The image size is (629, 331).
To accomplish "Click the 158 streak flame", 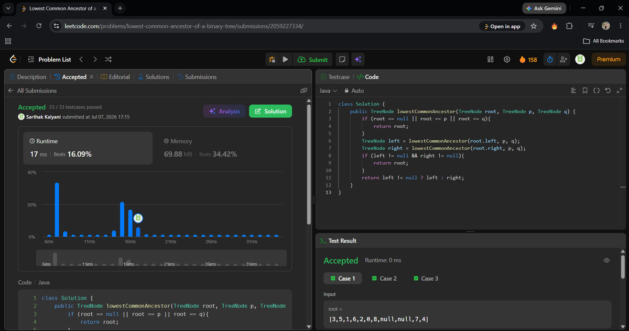I will (x=528, y=59).
